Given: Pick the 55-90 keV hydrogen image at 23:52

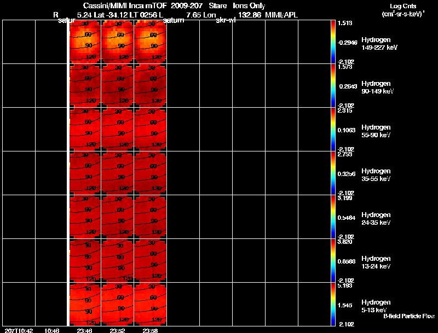Looking at the screenshot, I should click(x=118, y=130).
